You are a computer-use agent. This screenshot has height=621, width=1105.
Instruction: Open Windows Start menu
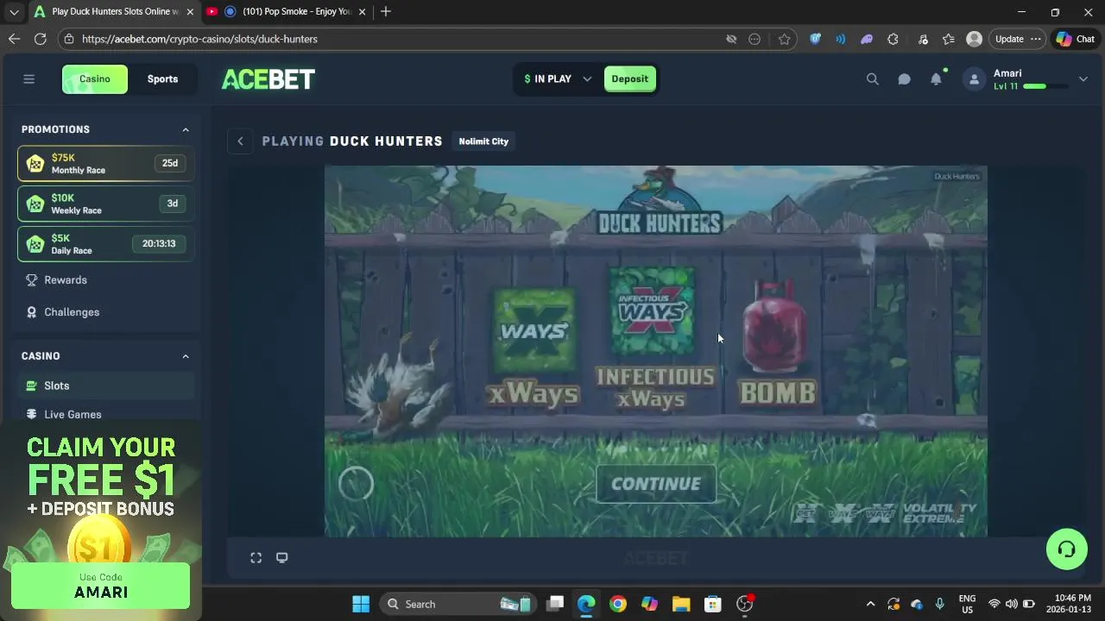coord(361,604)
